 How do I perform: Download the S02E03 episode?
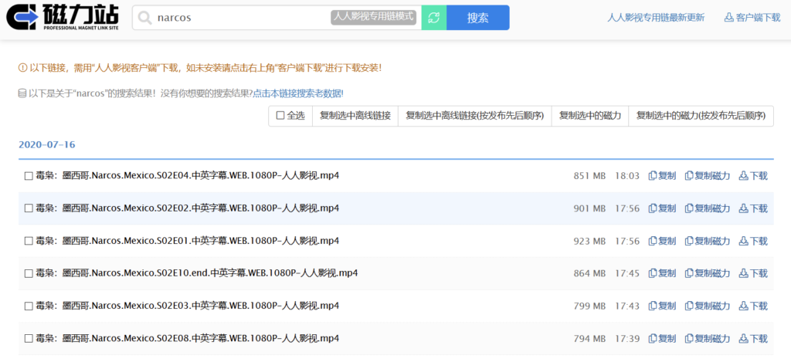tap(753, 306)
